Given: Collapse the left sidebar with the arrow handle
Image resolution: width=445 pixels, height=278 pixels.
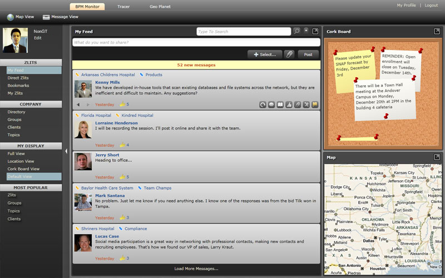Looking at the screenshot, I should 66,151.
